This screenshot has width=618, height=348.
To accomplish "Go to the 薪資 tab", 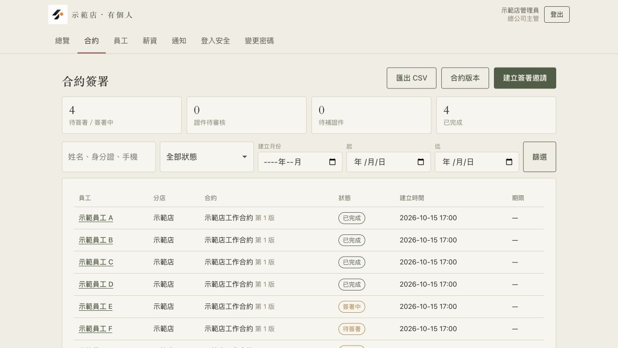I will 150,41.
